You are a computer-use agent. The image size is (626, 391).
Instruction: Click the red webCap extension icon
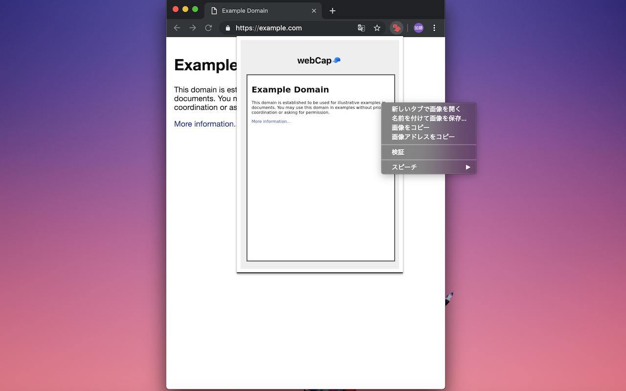click(x=397, y=28)
